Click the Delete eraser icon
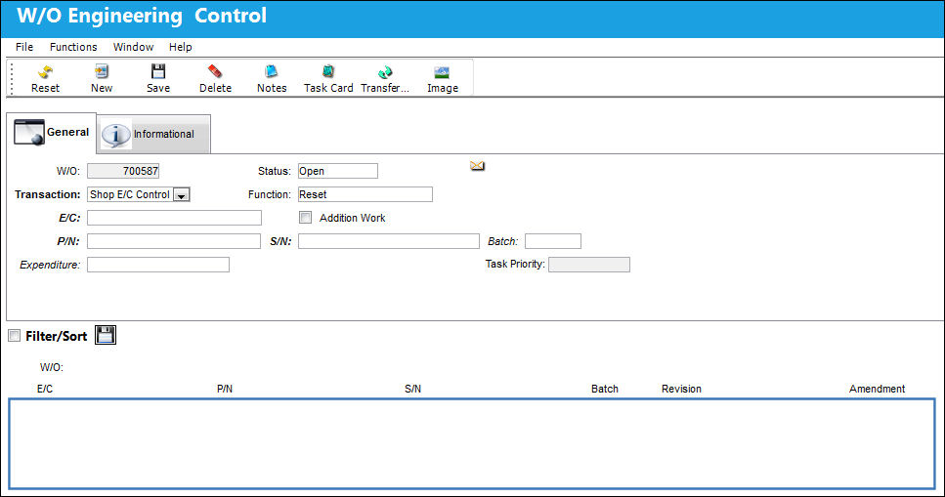Viewport: 945px width, 497px height. coord(215,71)
